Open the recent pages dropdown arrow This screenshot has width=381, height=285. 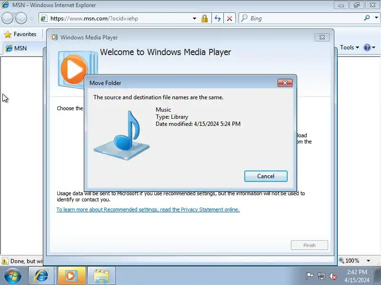[31, 18]
